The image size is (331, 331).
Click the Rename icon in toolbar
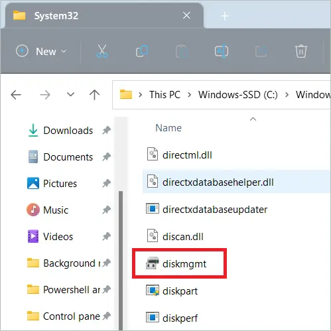(222, 51)
